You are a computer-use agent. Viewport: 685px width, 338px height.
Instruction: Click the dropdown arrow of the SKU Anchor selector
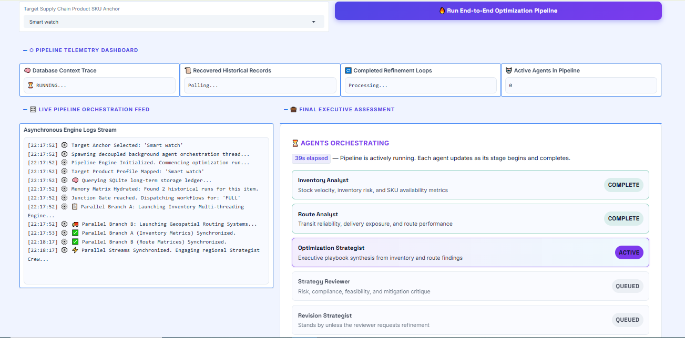point(314,22)
